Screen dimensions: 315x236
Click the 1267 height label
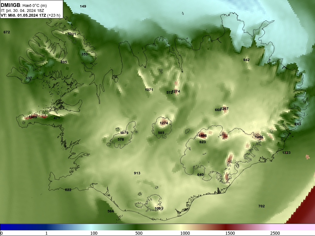[225, 109]
